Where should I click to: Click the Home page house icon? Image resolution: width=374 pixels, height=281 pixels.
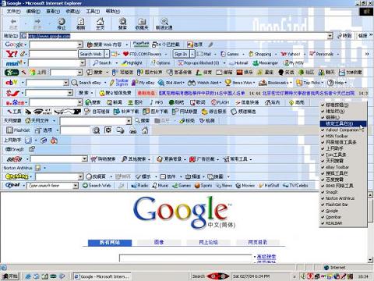(x=101, y=22)
